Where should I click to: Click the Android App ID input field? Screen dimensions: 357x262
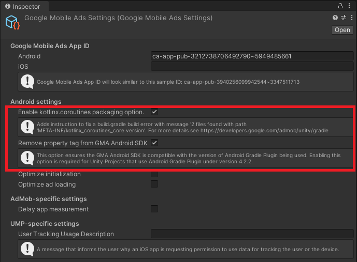pyautogui.click(x=252, y=56)
